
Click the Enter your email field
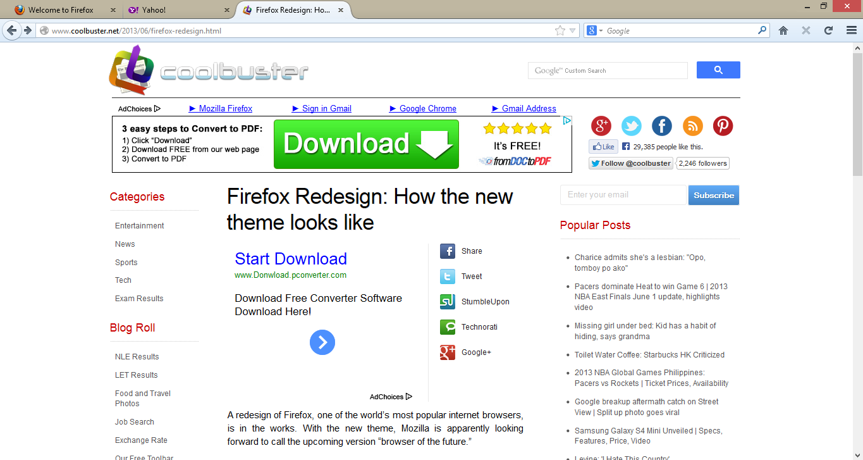623,195
